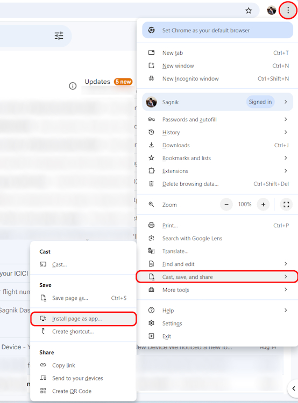Click the Google Lens search icon

pyautogui.click(x=151, y=238)
